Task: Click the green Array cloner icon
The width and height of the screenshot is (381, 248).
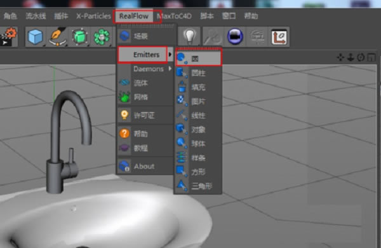Action: [102, 37]
